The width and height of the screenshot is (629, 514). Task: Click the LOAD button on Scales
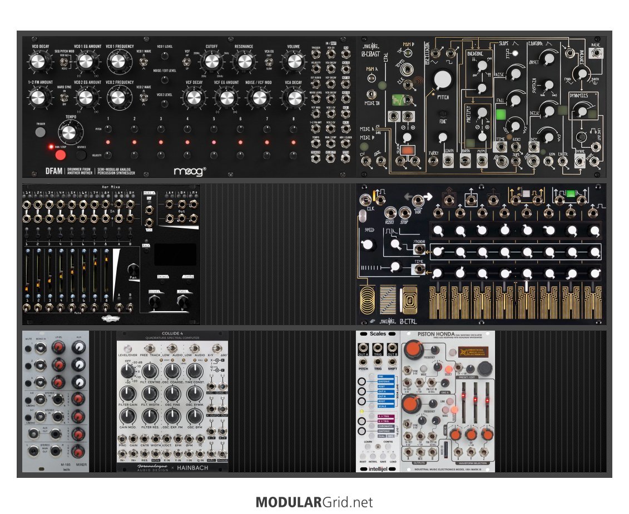pos(393,457)
